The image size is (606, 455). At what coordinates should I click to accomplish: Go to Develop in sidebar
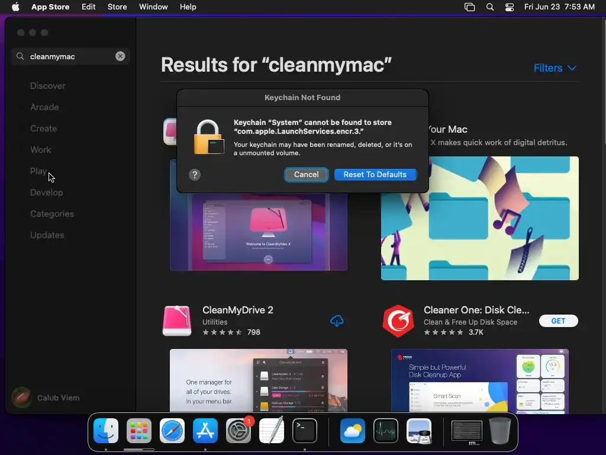coord(46,193)
